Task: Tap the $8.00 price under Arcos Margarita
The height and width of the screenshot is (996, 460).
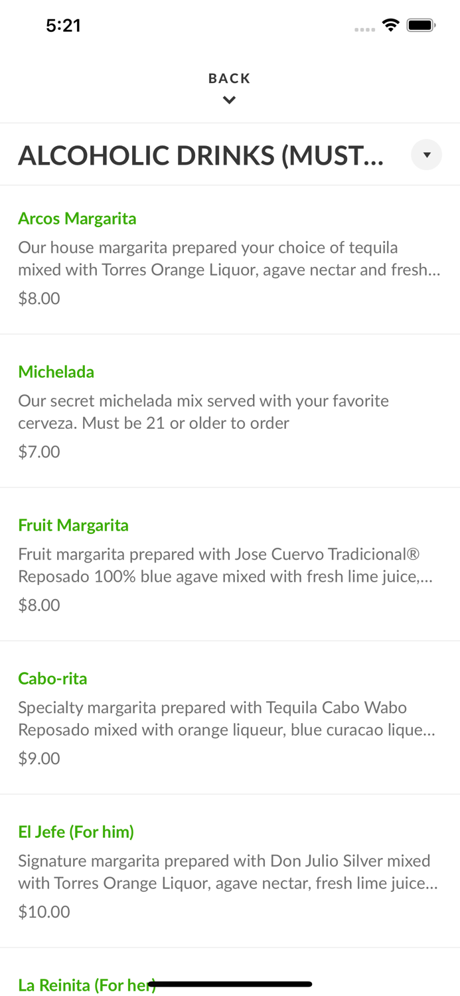Action: click(38, 298)
